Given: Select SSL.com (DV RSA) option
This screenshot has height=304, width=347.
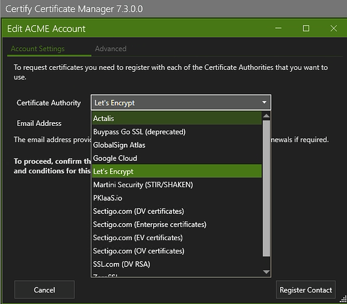Looking at the screenshot, I should (x=177, y=264).
